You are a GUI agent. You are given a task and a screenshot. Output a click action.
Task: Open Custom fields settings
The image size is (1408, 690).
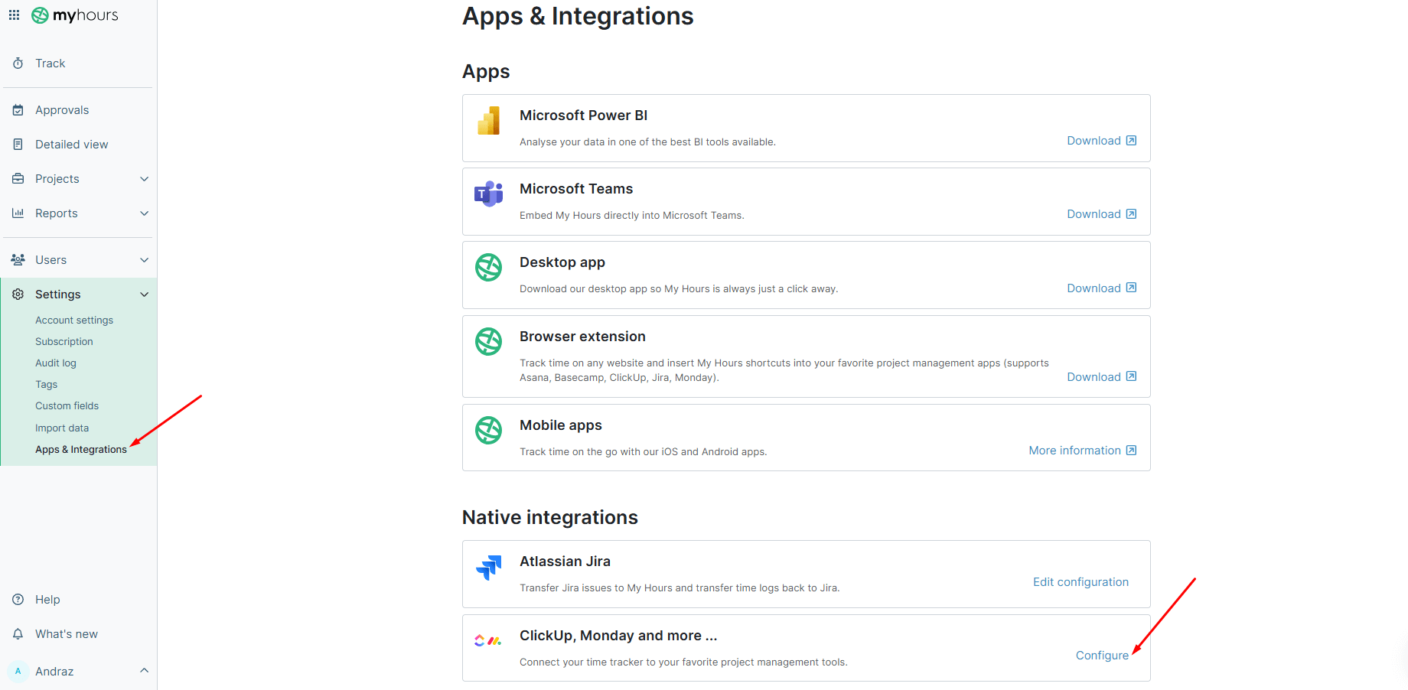(67, 406)
